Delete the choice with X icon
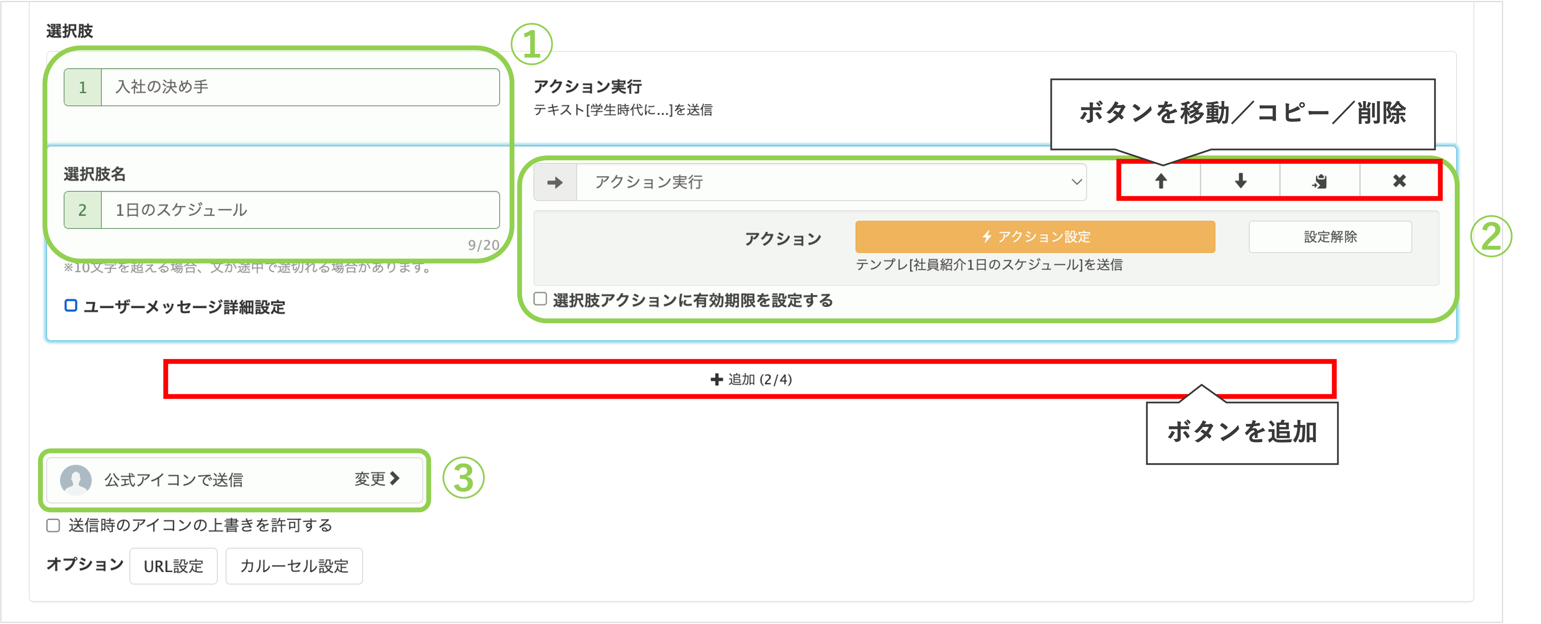 pyautogui.click(x=1399, y=181)
